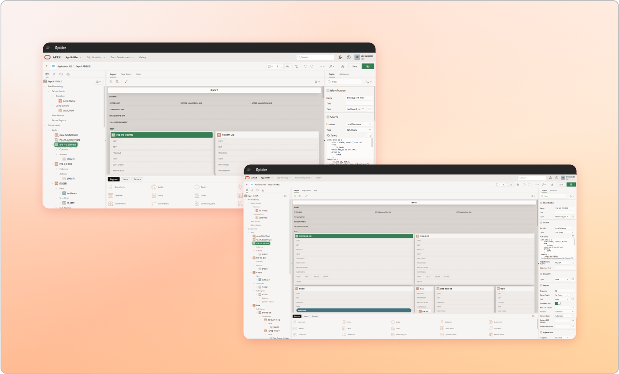Switch to the Attributes tab in the back window
Image resolution: width=619 pixels, height=374 pixels.
[344, 74]
